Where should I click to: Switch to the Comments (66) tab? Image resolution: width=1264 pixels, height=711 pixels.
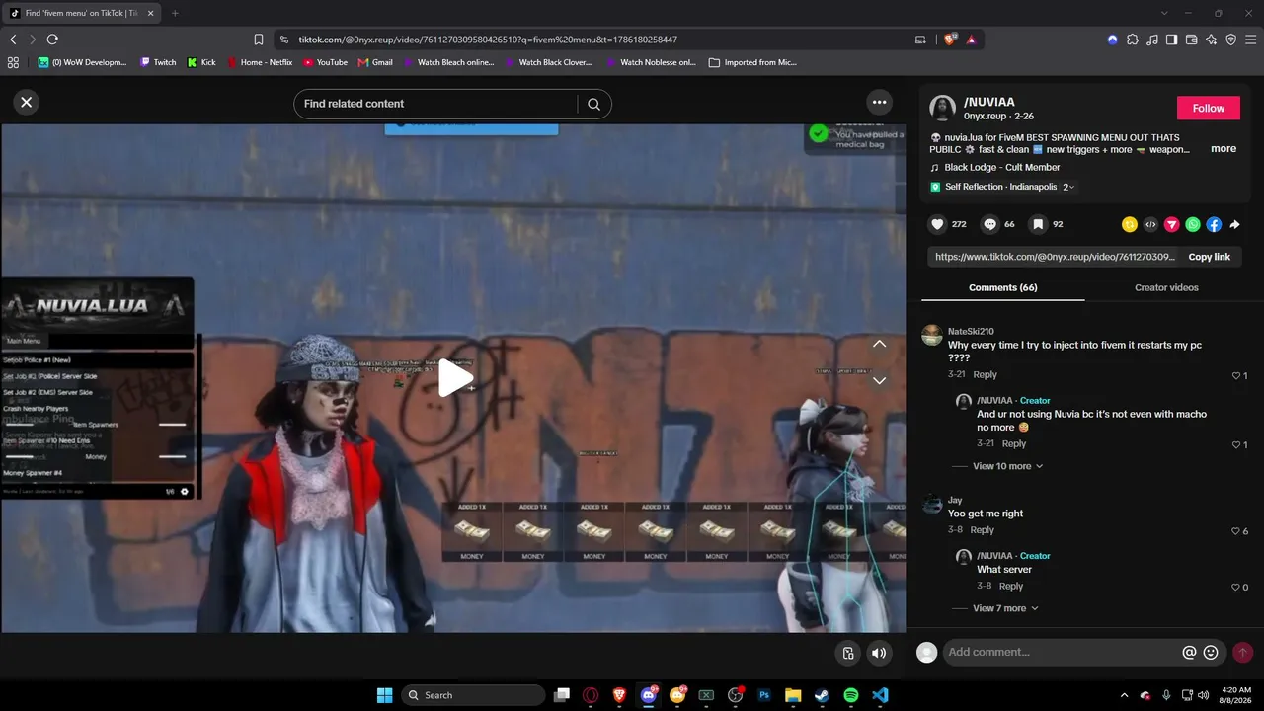[1002, 287]
